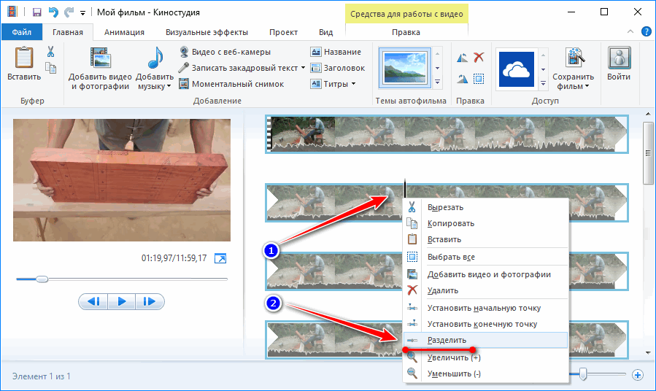Select first video strip in storyboard

pyautogui.click(x=447, y=134)
